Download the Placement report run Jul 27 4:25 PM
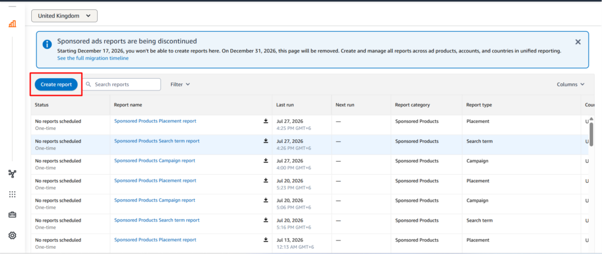 [266, 121]
